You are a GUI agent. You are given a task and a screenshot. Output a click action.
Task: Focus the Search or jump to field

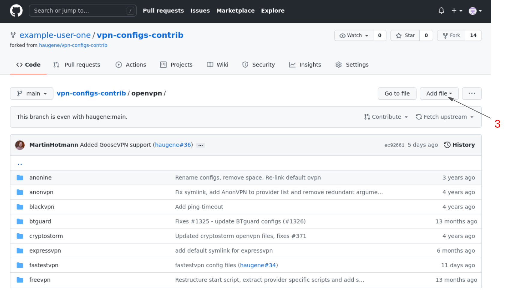click(x=83, y=11)
